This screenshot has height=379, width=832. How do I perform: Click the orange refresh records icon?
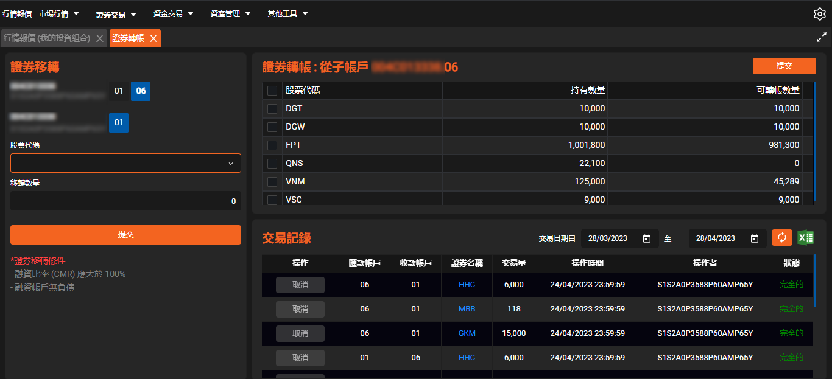[782, 238]
